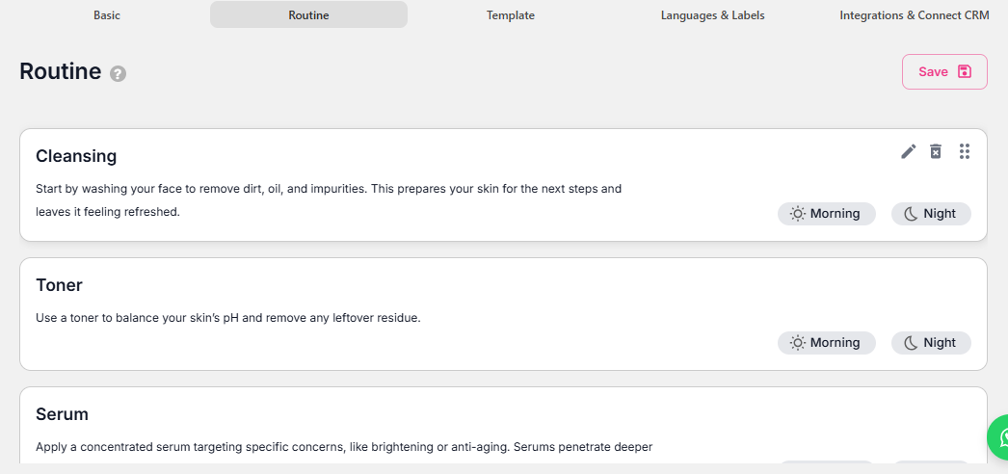Toggle Morning on the Toner step
Image resolution: width=1008 pixels, height=474 pixels.
point(826,343)
